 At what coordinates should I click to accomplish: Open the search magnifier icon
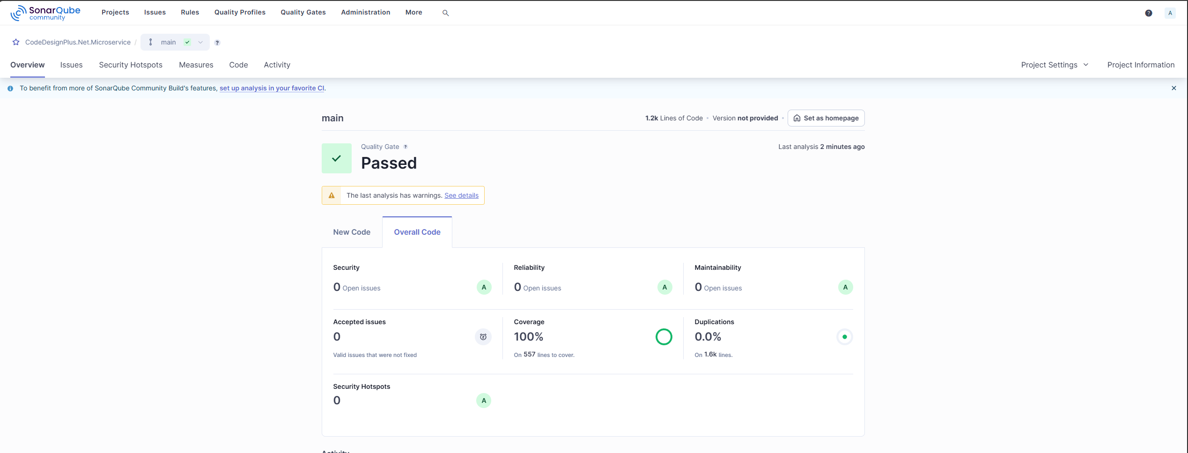point(445,13)
